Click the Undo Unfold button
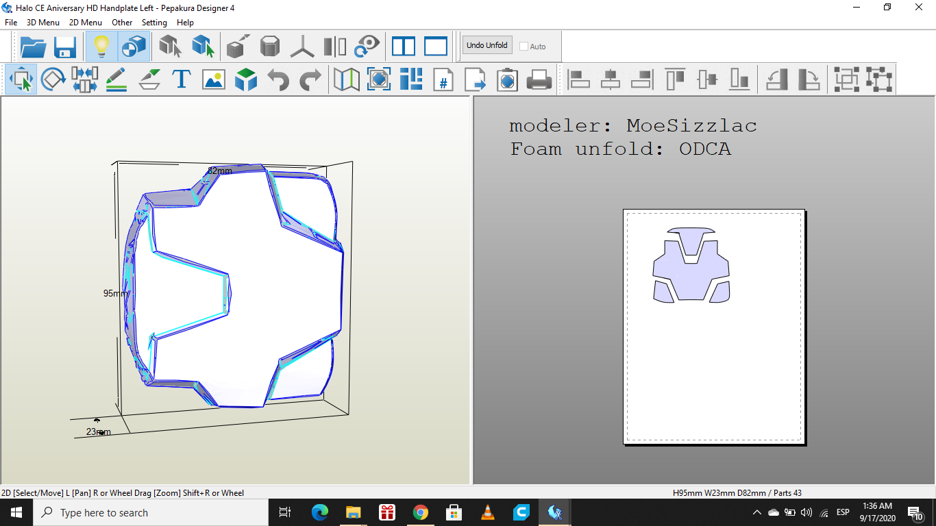 tap(487, 45)
